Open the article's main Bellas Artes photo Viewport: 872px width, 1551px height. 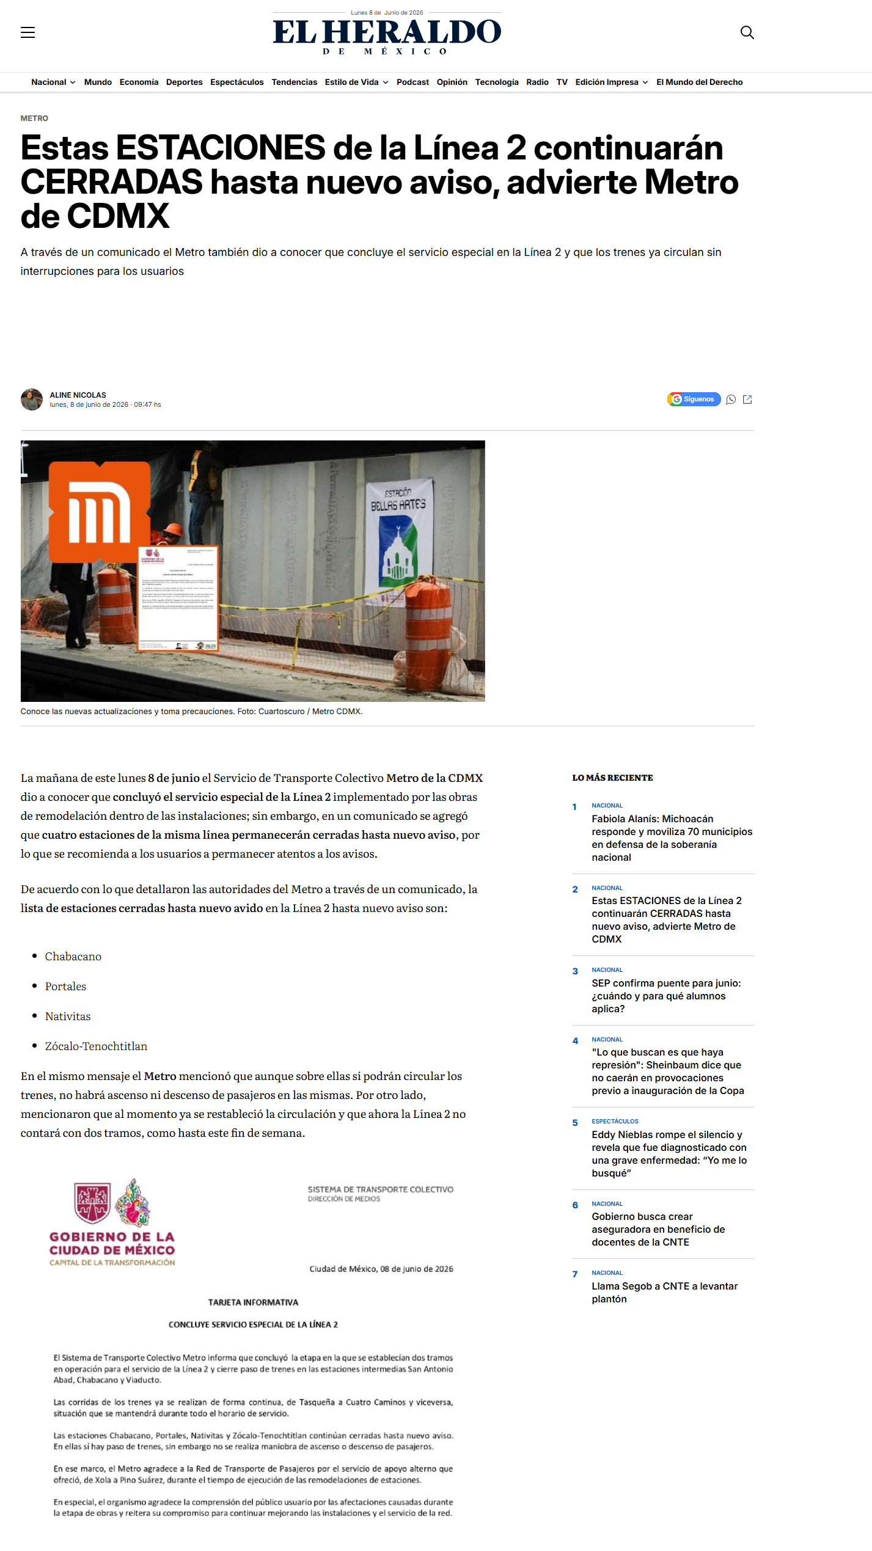click(253, 571)
